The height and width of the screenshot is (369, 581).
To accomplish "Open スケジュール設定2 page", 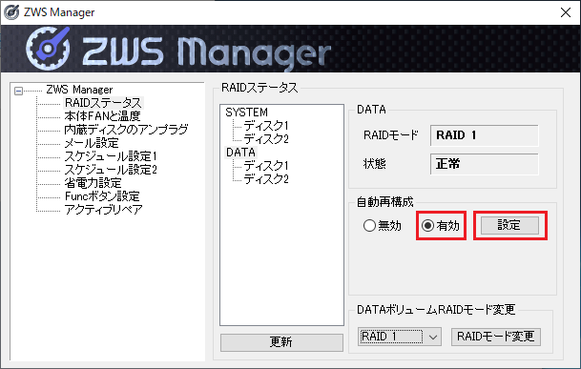I will 111,170.
